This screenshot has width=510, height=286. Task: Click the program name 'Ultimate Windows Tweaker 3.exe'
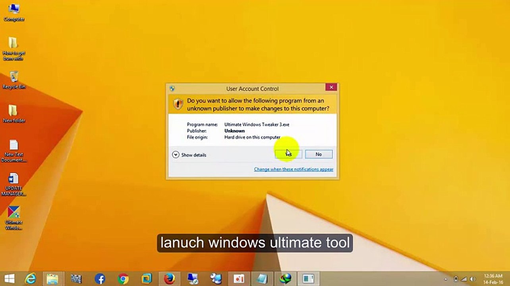pos(257,124)
